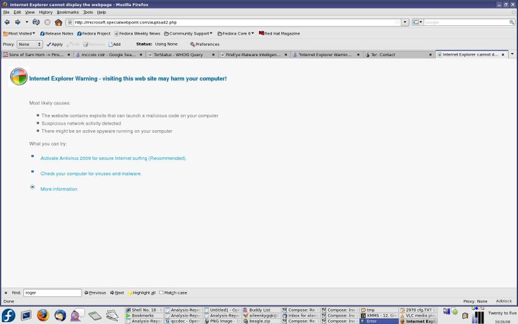This screenshot has height=324, width=518.
Task: Close the TorStatus WHOIS Query tab
Action: (x=213, y=55)
